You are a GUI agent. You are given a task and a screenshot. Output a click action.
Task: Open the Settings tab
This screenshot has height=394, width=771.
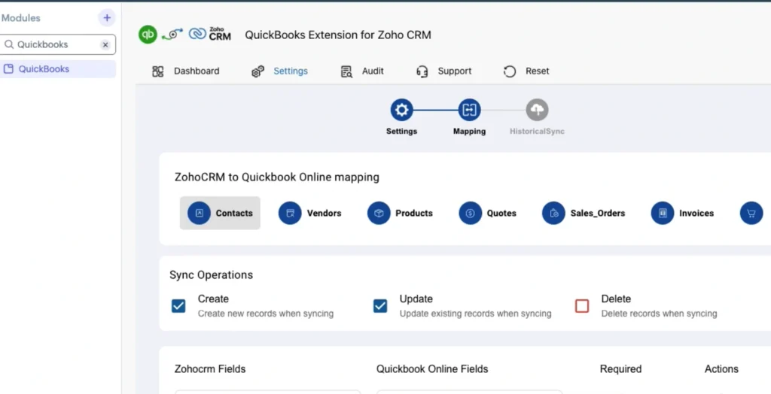tap(280, 71)
